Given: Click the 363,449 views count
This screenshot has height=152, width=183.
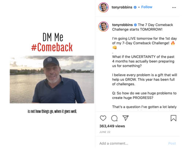Looking at the screenshot, I should [112, 126].
